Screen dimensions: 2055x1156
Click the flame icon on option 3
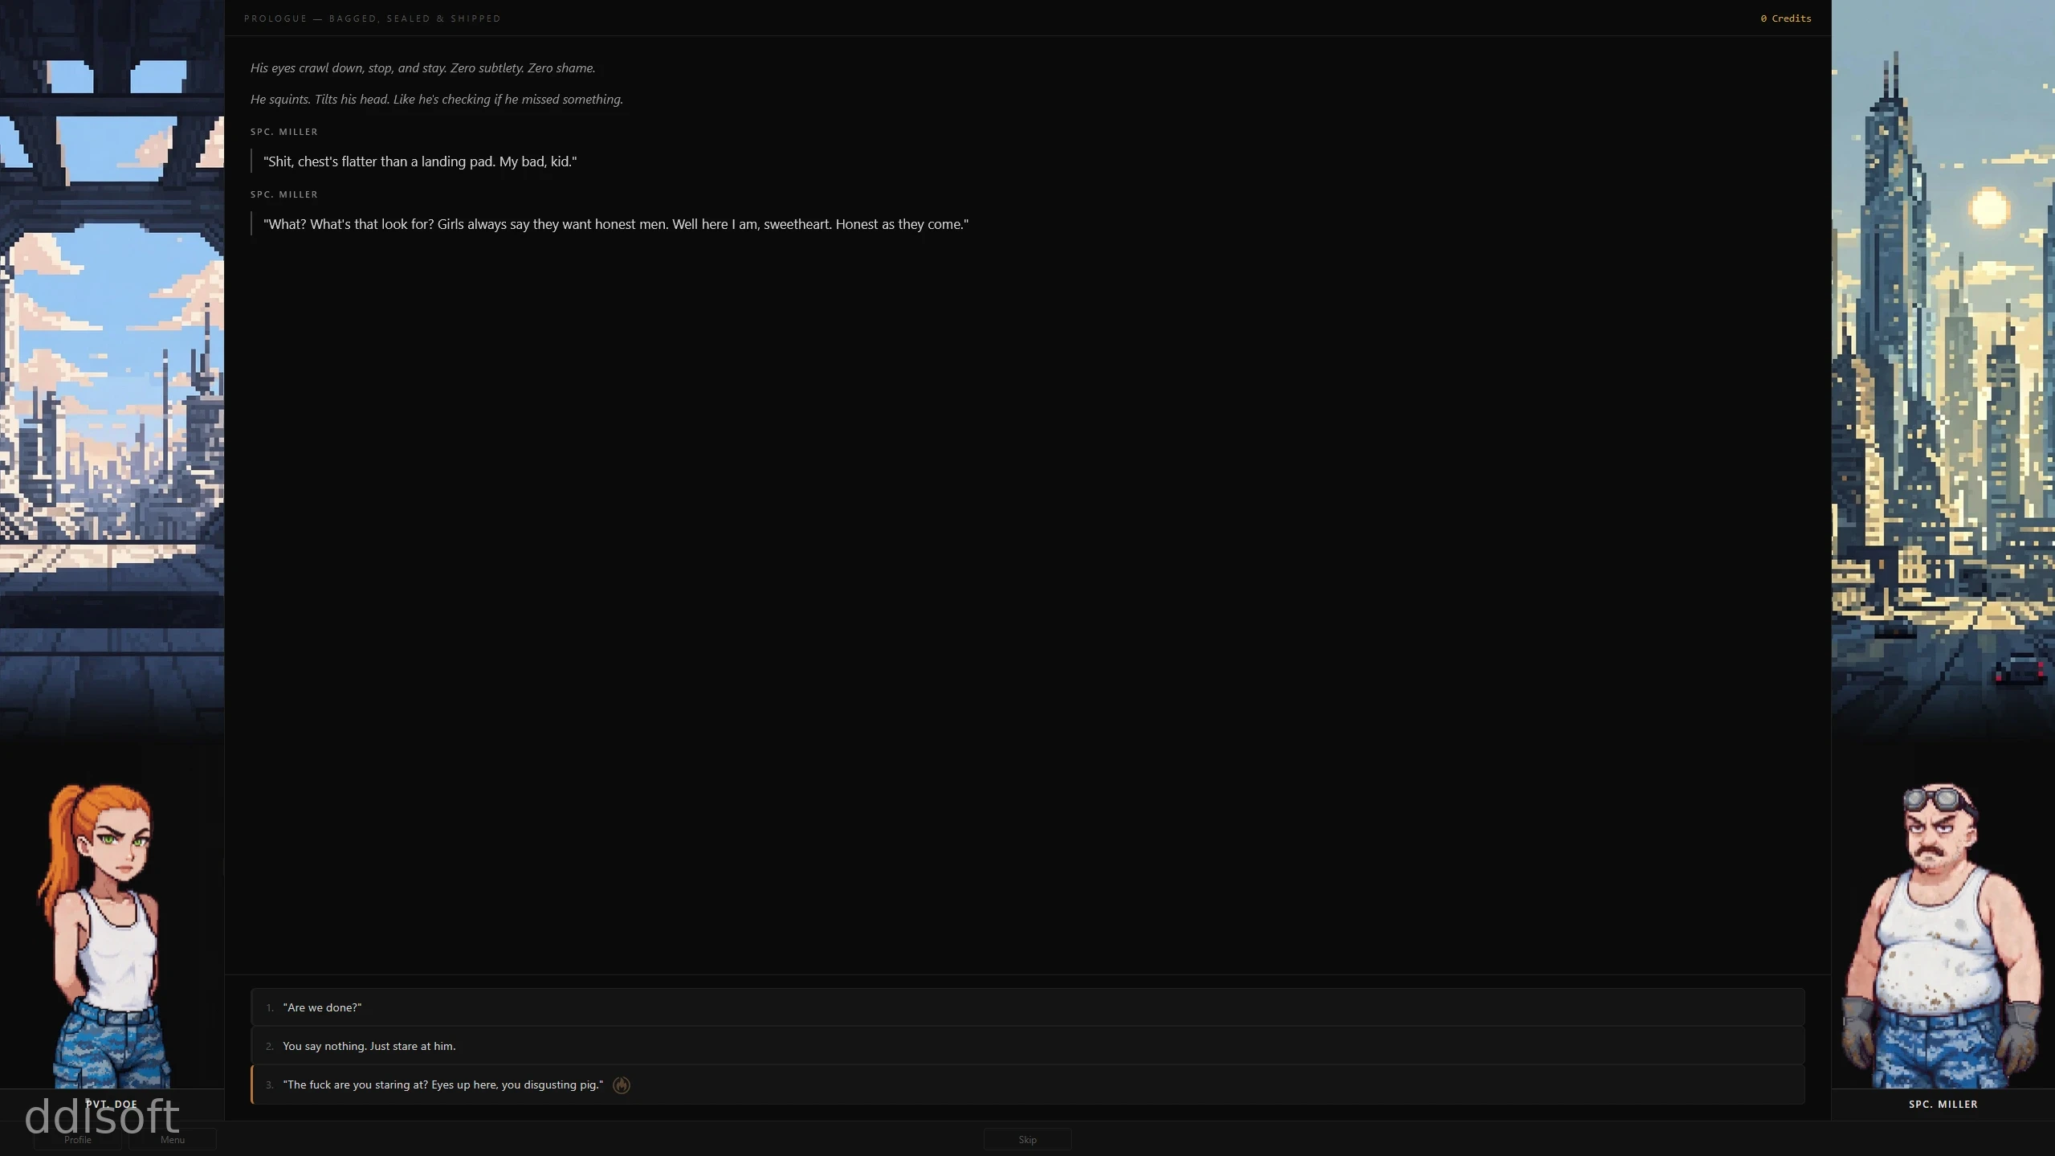(621, 1085)
